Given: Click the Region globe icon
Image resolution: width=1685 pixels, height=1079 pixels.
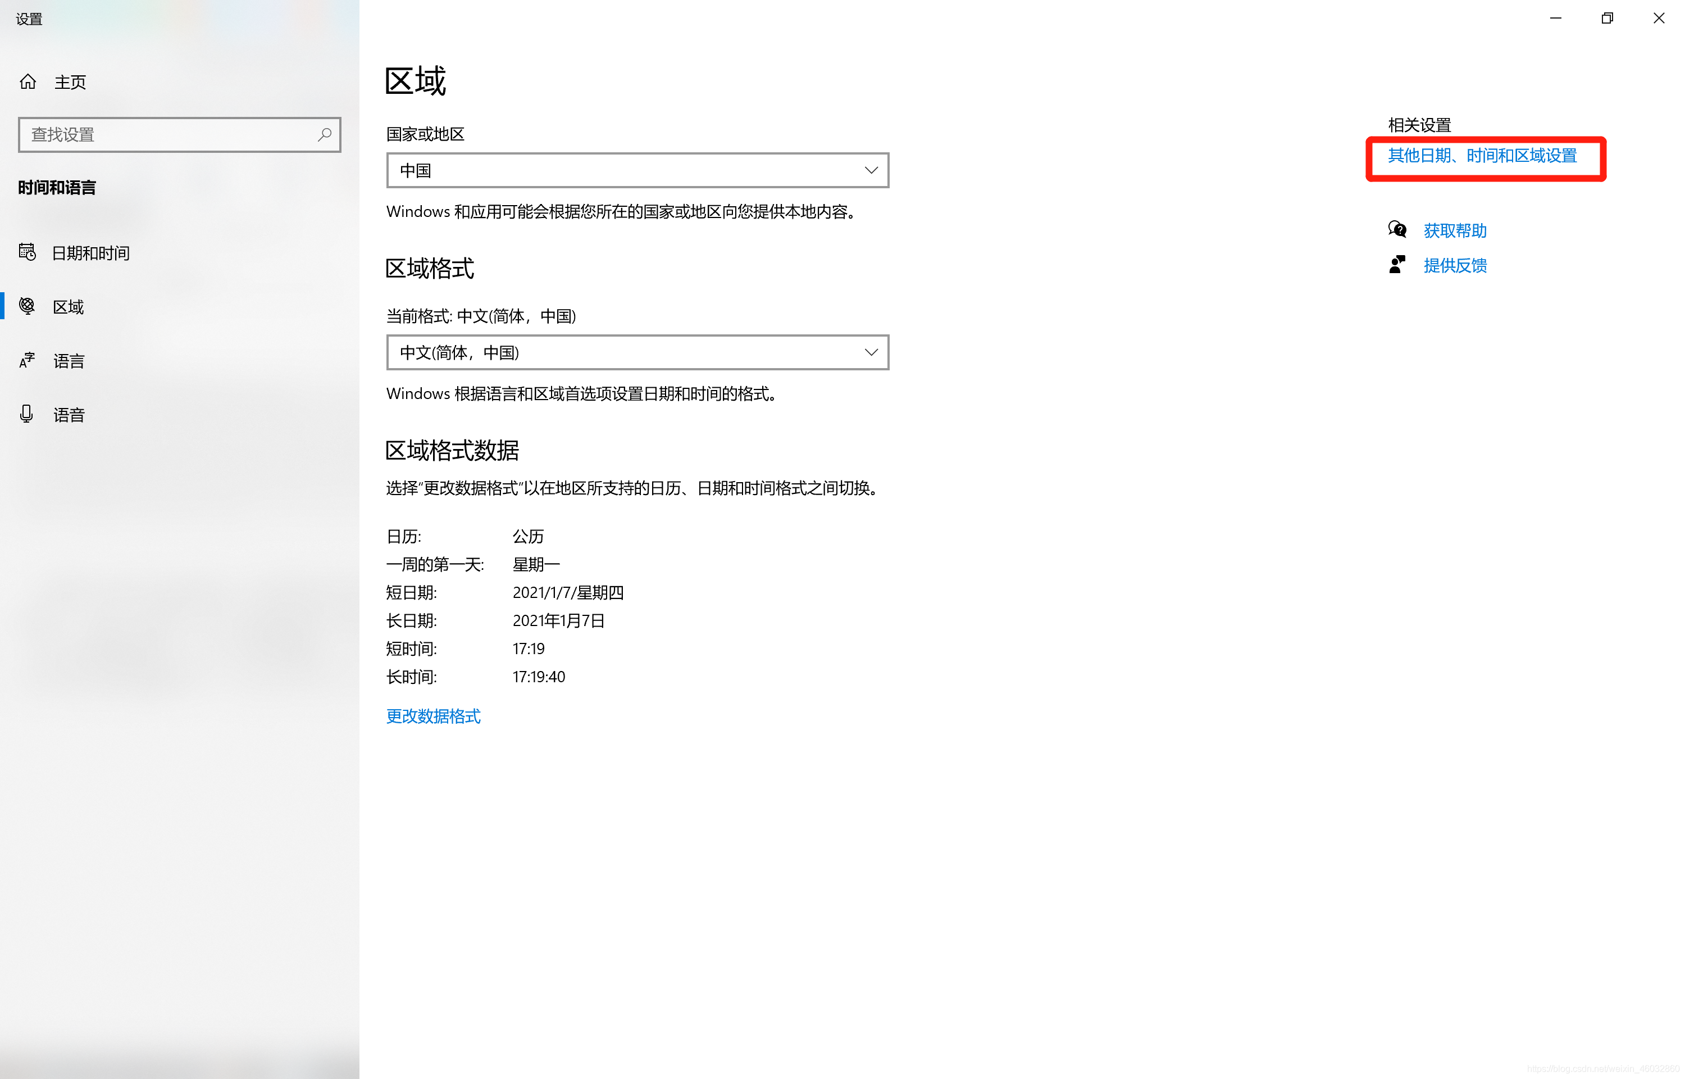Looking at the screenshot, I should coord(28,306).
